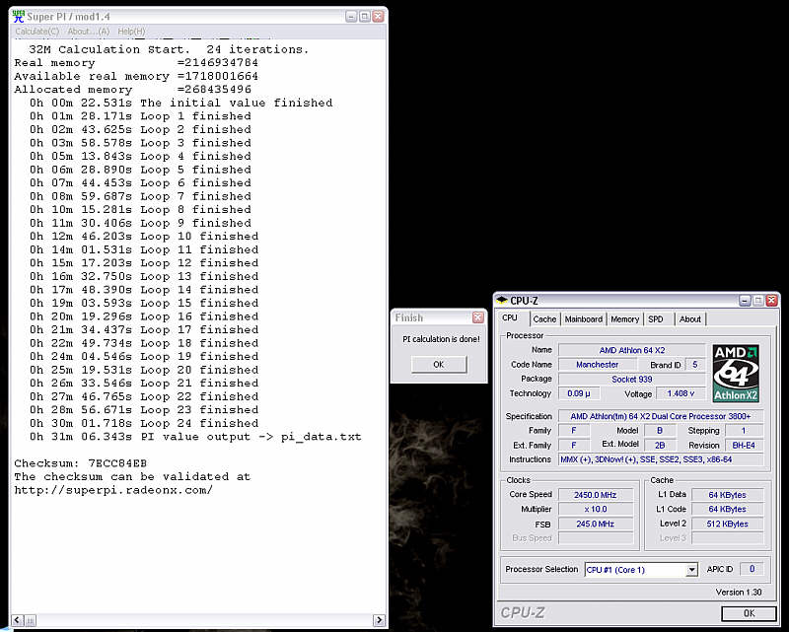
Task: Click the L1 Code 64 KBytes field
Action: click(x=727, y=509)
